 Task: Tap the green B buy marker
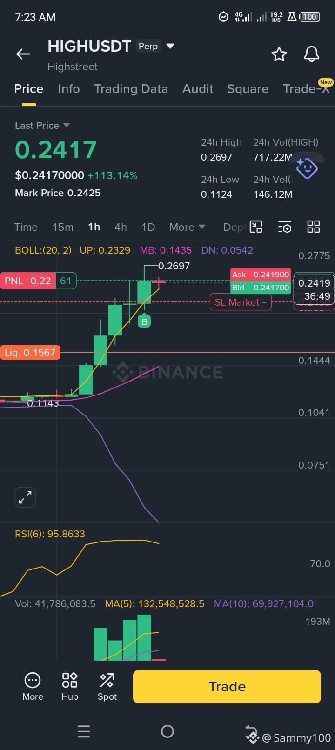click(144, 321)
